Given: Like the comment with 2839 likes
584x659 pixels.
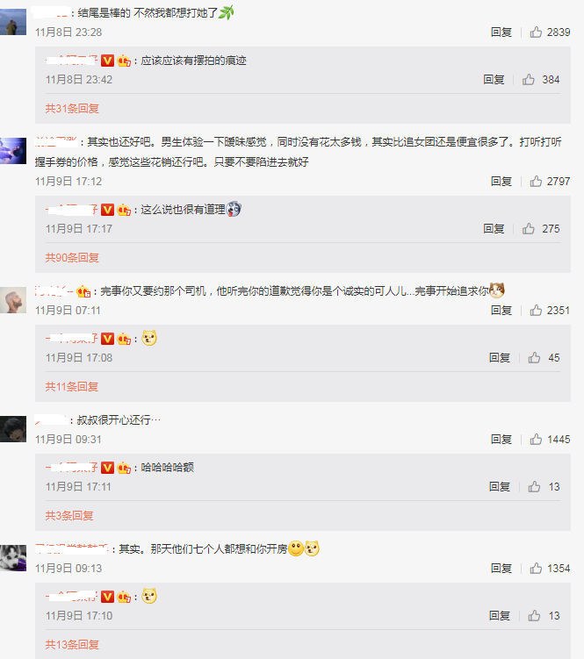Looking at the screenshot, I should pyautogui.click(x=536, y=32).
